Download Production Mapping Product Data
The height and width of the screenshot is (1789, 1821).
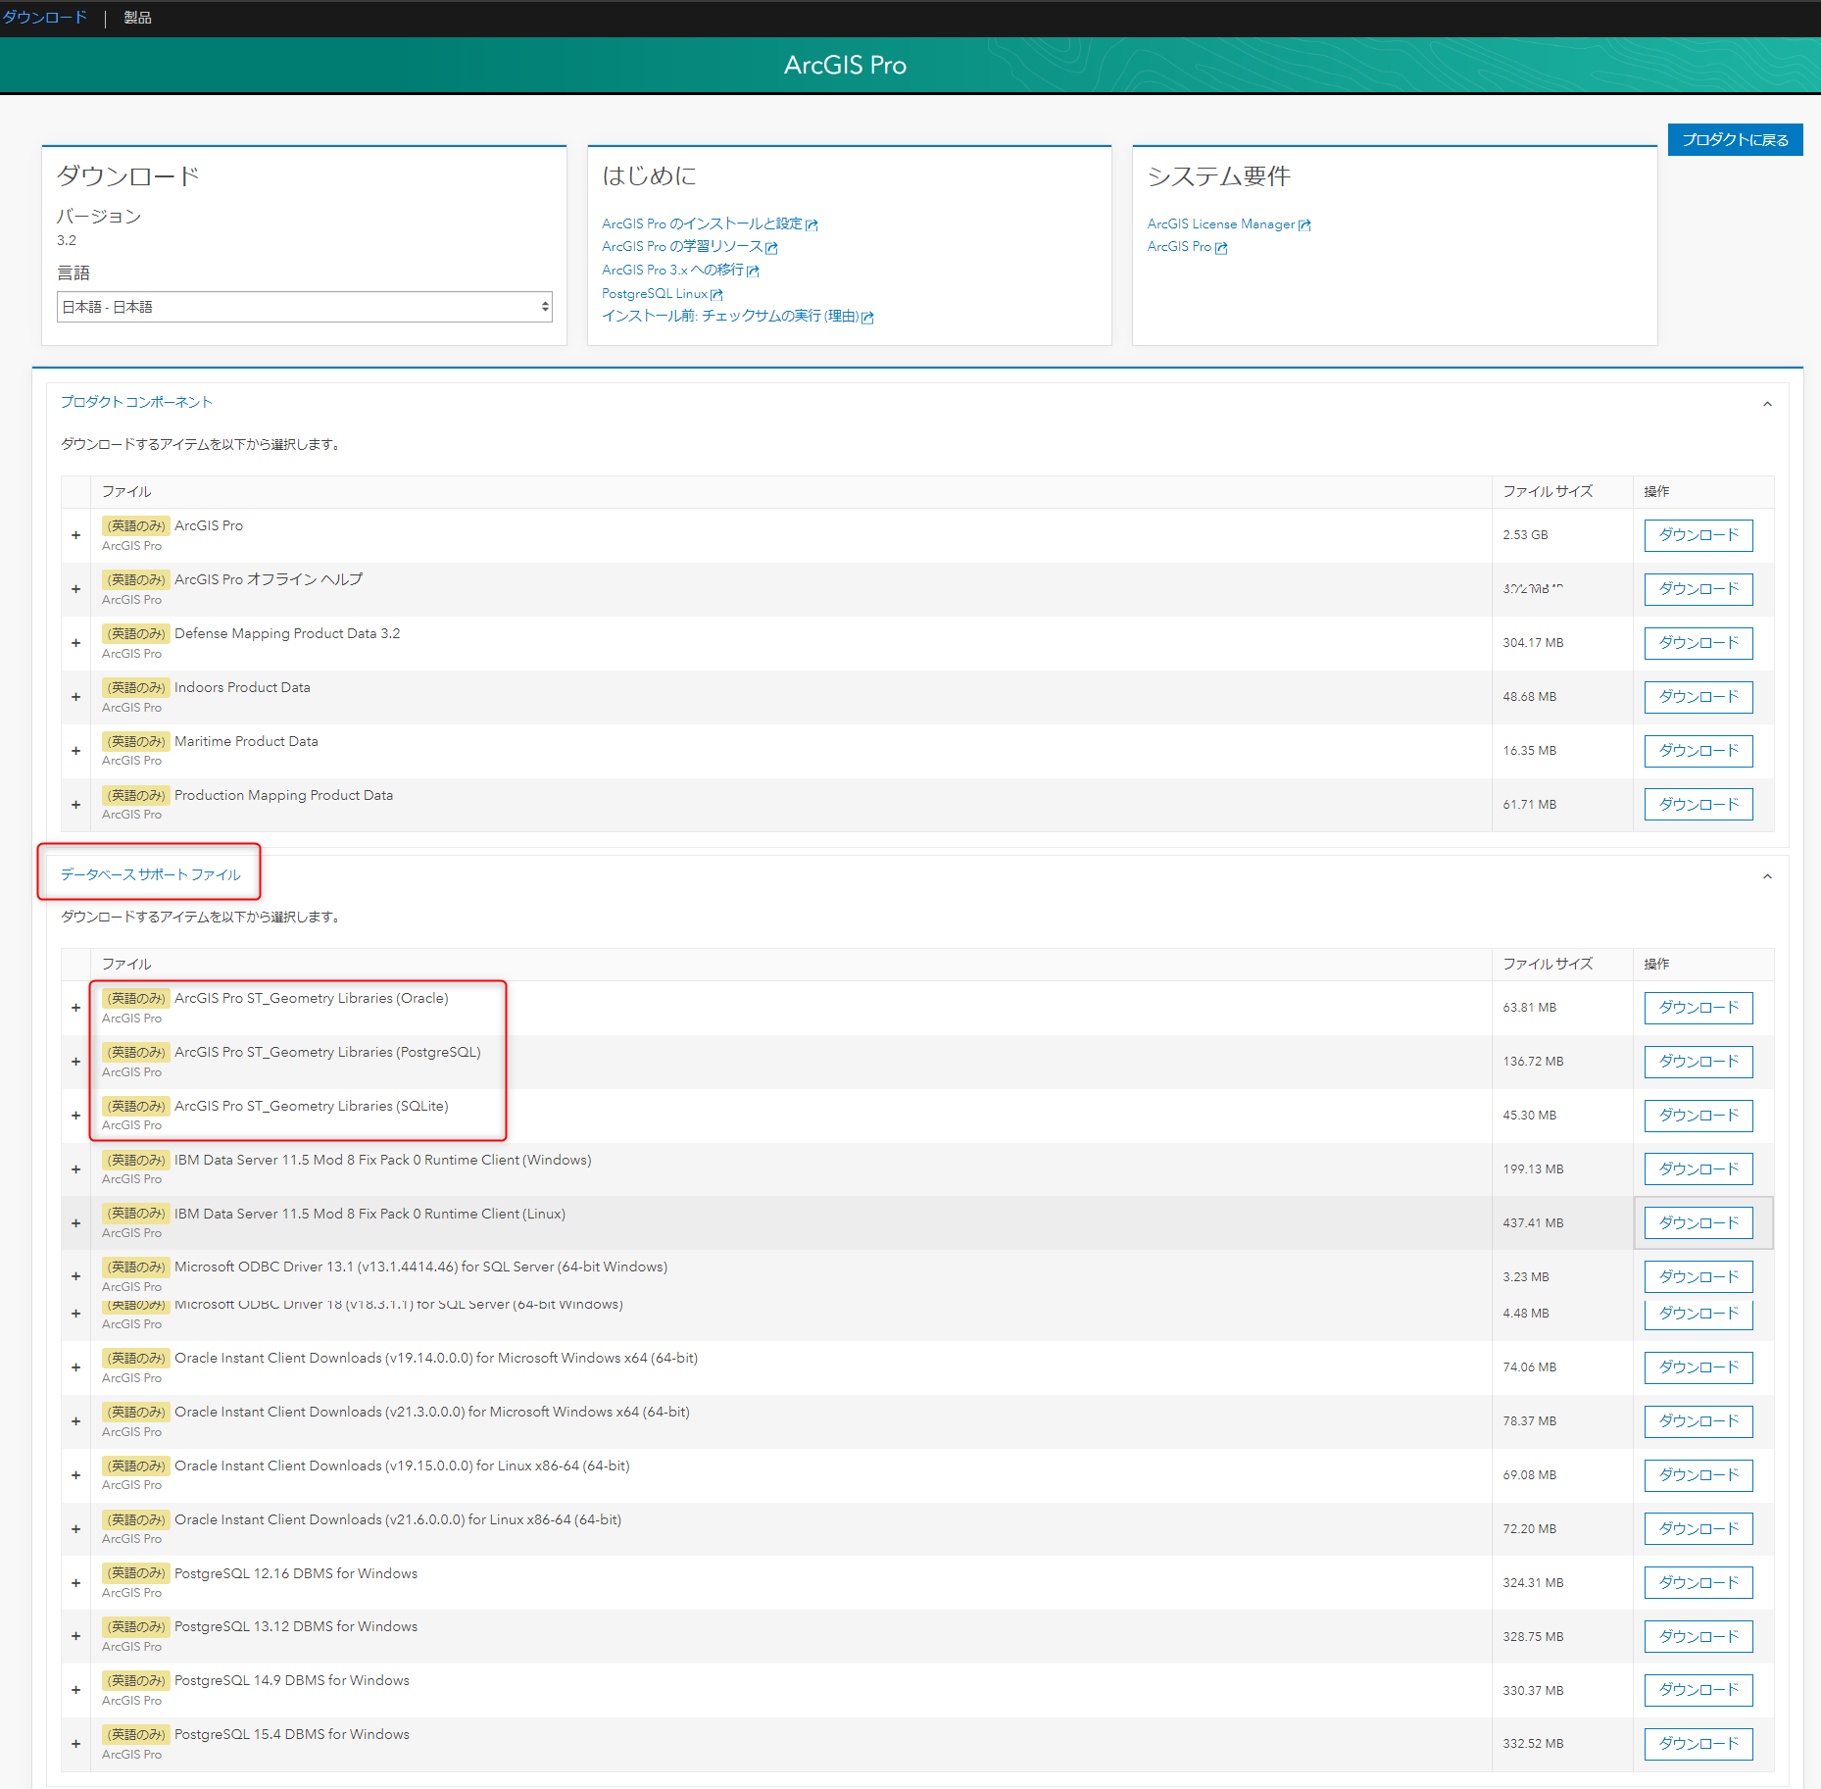pyautogui.click(x=1698, y=805)
